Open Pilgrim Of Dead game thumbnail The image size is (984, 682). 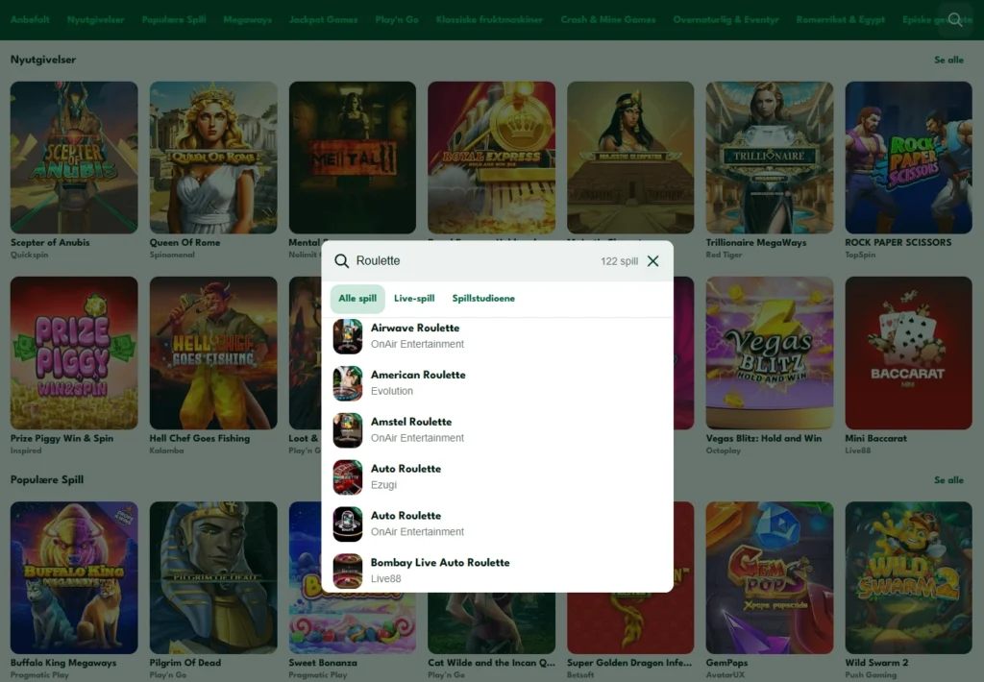click(213, 578)
